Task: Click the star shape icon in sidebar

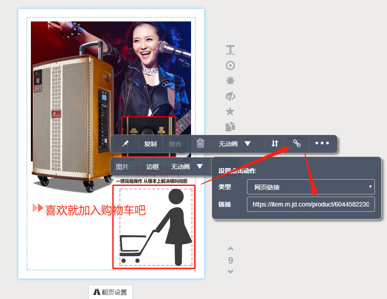Action: tap(230, 112)
